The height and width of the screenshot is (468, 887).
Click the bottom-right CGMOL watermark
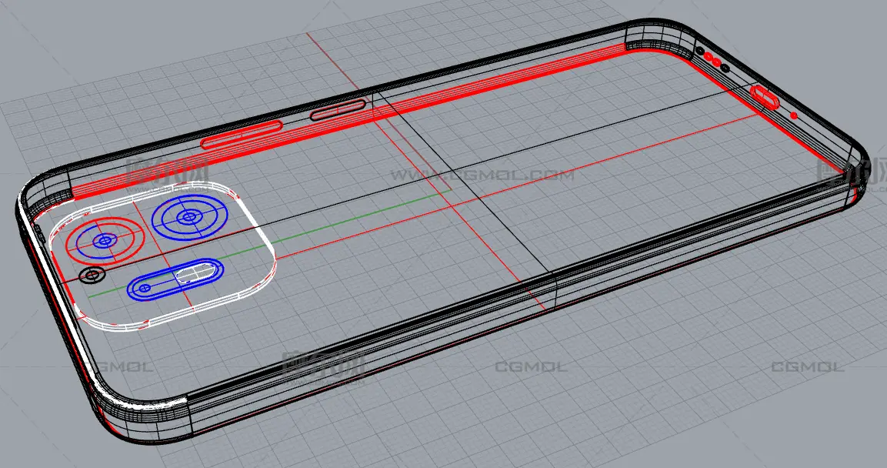[808, 367]
